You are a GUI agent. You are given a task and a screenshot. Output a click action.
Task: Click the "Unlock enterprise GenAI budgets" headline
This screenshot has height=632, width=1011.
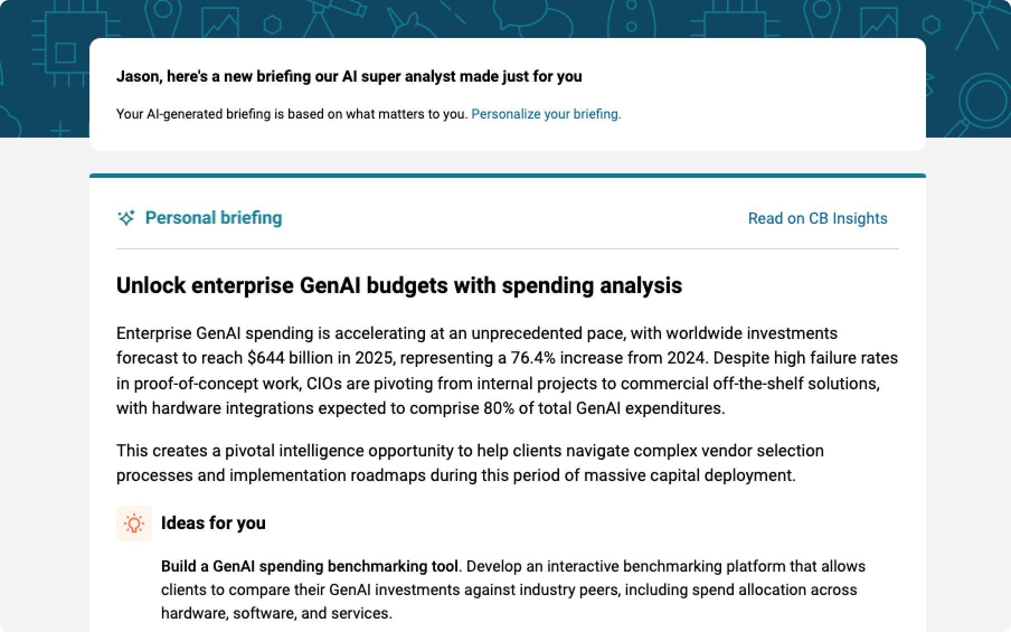[x=399, y=285]
